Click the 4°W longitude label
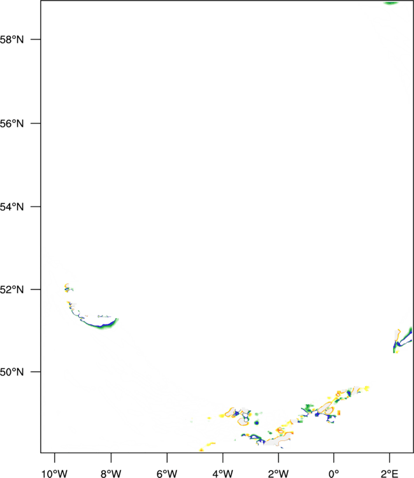 223,474
